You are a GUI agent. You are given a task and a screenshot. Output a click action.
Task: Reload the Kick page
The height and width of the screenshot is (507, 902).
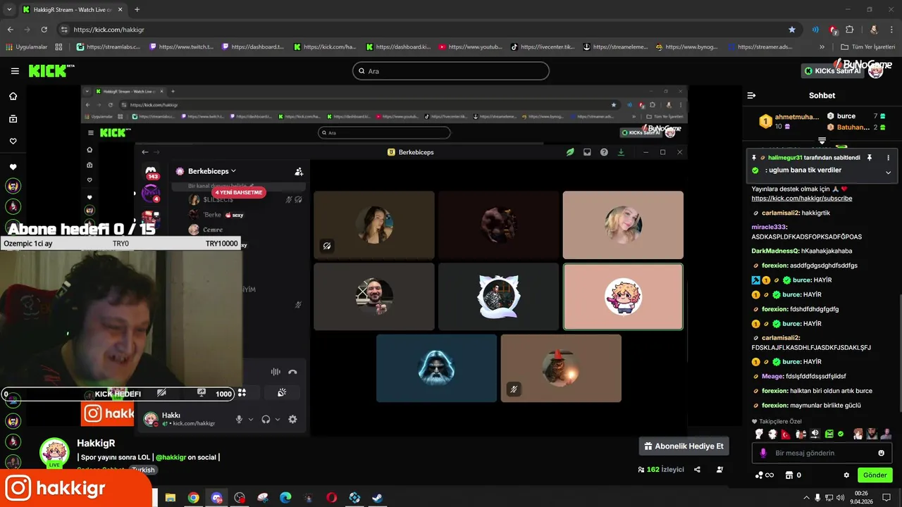[x=44, y=30]
